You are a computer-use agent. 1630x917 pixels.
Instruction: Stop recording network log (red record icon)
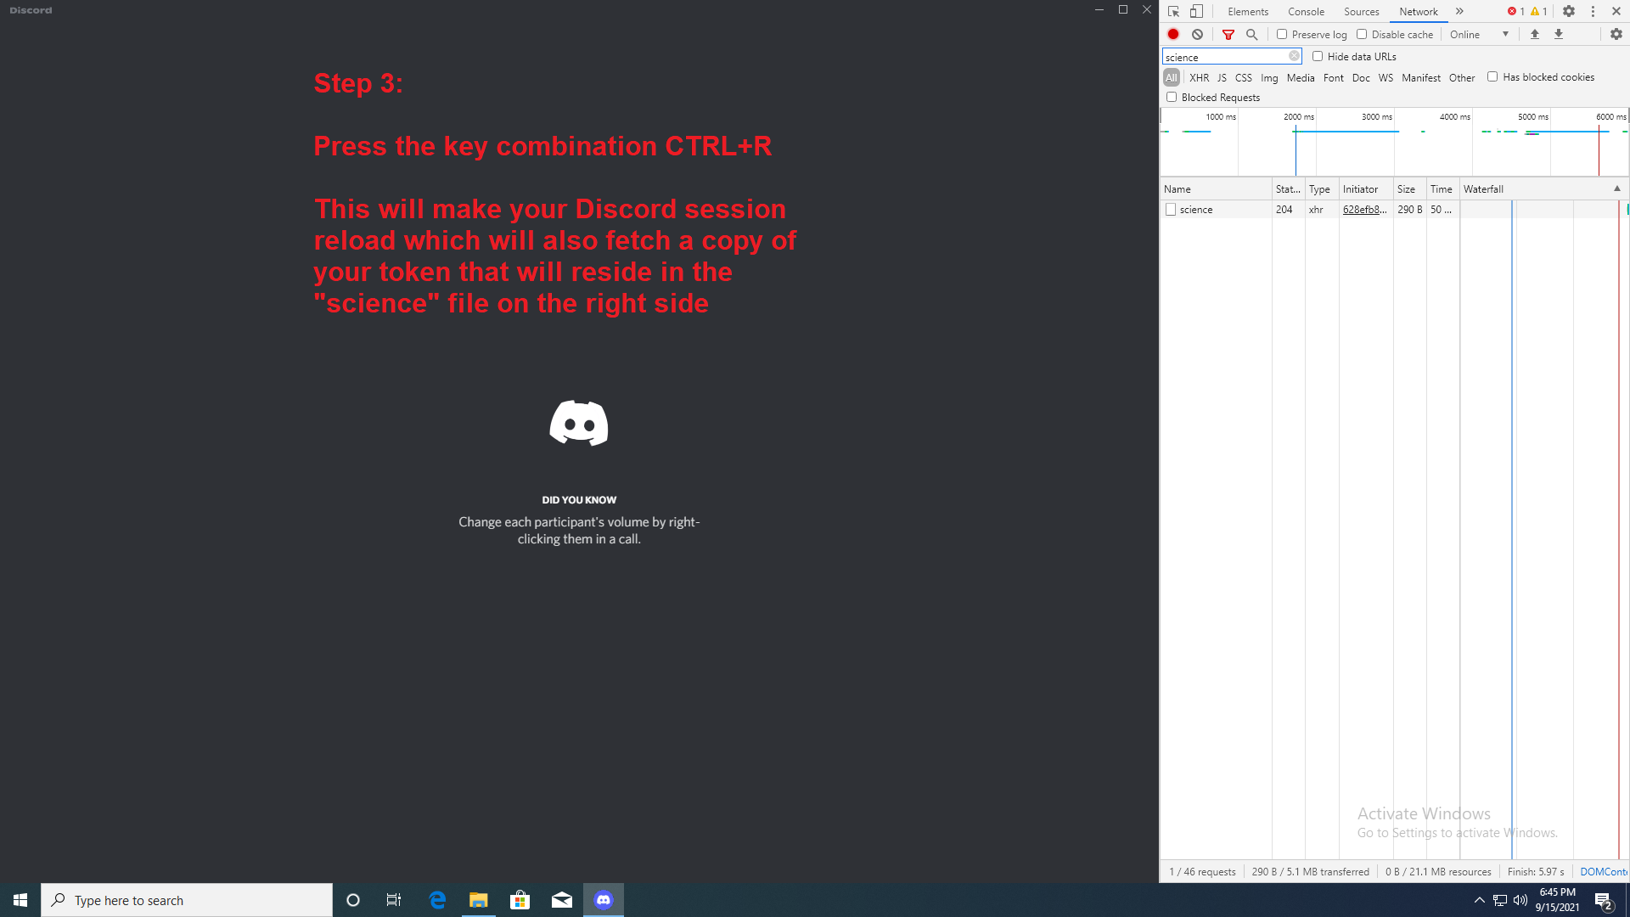pyautogui.click(x=1173, y=34)
